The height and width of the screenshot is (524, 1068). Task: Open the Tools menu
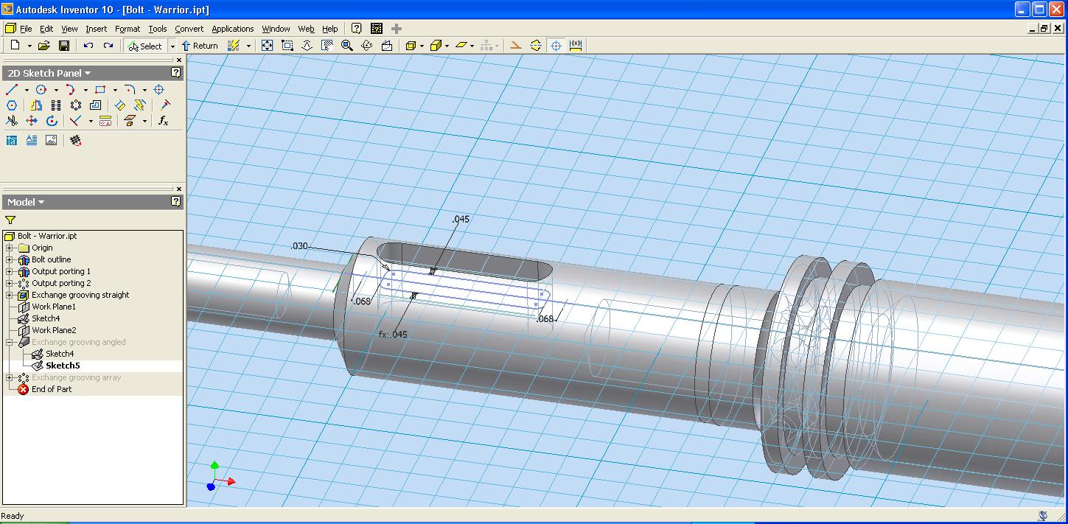(158, 29)
